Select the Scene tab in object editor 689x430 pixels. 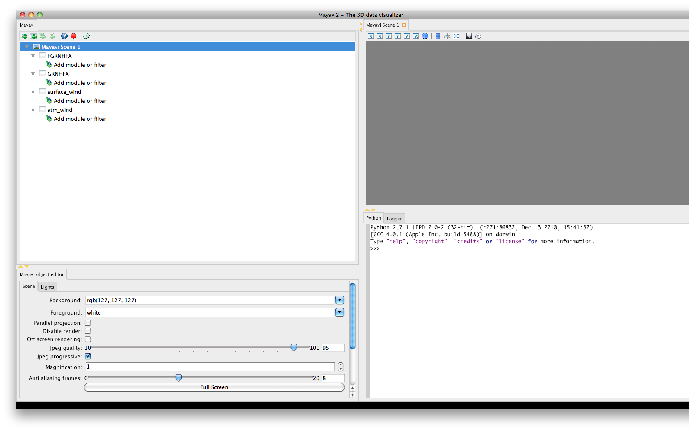pyautogui.click(x=29, y=286)
